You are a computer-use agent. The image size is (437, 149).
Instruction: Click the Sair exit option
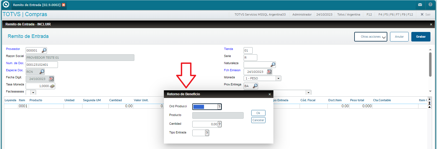click(x=426, y=14)
